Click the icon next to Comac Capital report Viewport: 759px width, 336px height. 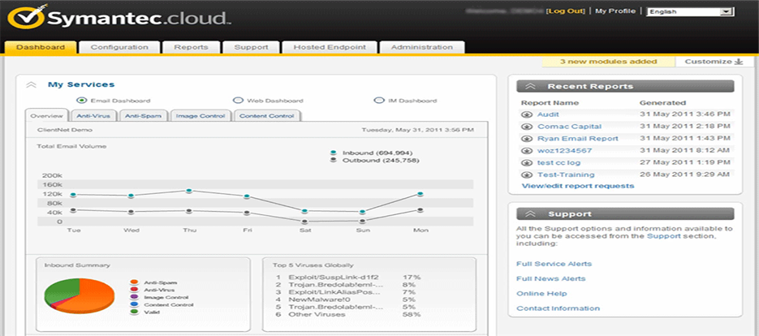pos(528,127)
